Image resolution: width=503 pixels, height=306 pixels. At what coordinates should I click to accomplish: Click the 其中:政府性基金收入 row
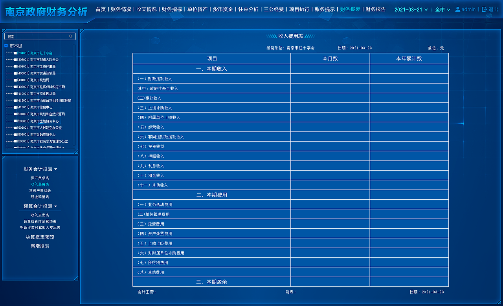(290, 88)
